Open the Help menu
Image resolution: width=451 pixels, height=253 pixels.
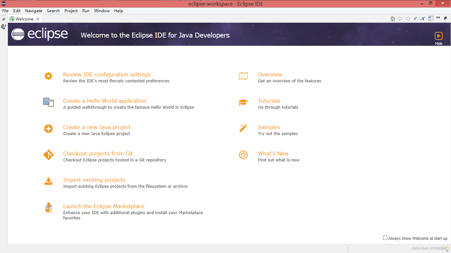pyautogui.click(x=119, y=11)
